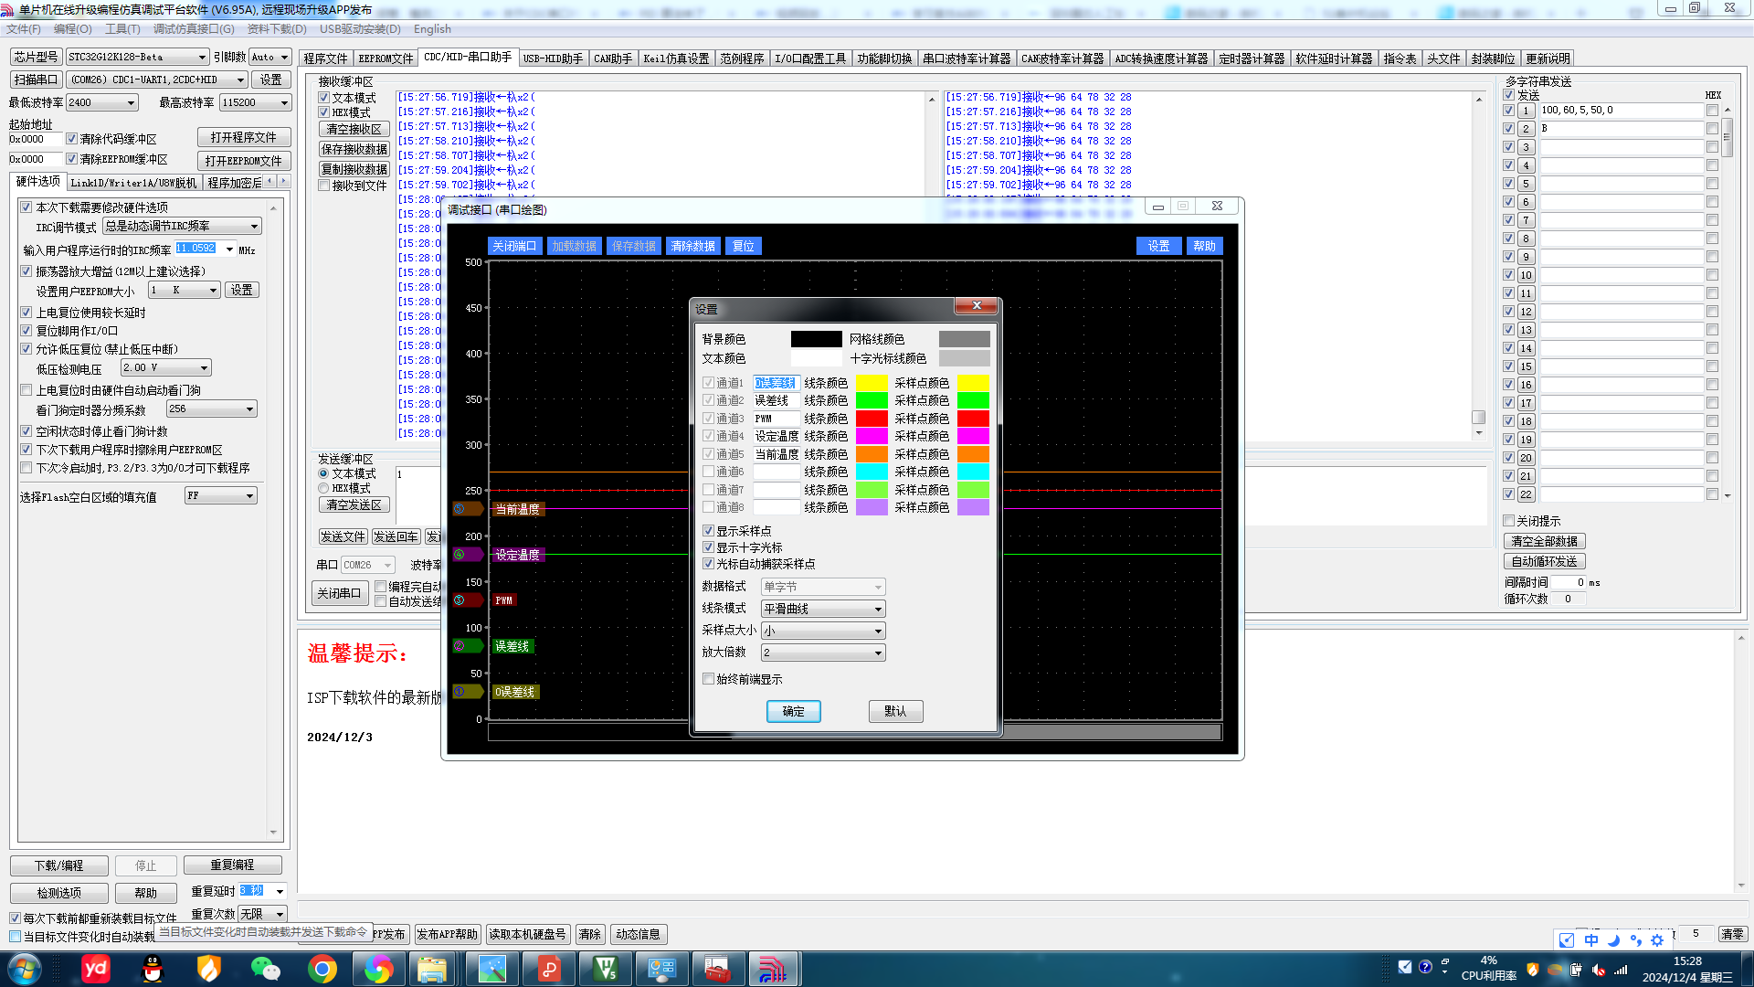Screen dimensions: 1754x987
Task: Open 采样点大小 dropdown
Action: (x=823, y=631)
